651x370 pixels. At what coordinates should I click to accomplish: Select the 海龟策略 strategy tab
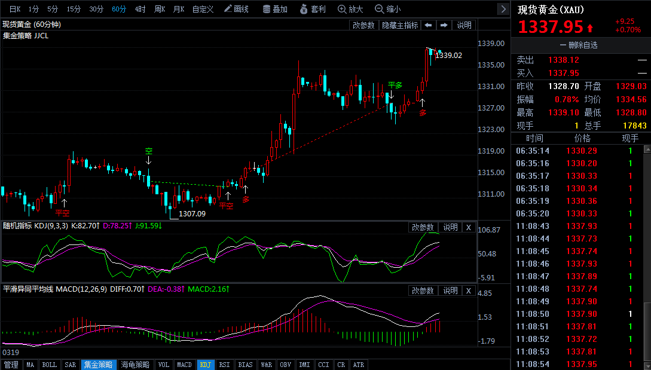[x=136, y=365]
